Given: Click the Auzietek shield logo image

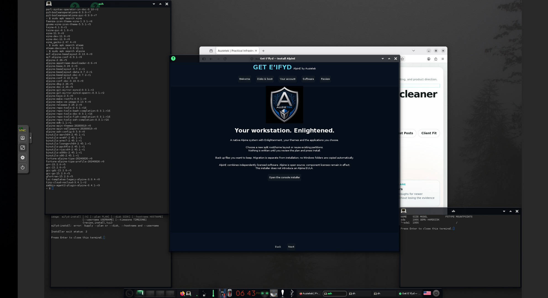Looking at the screenshot, I should point(284,105).
